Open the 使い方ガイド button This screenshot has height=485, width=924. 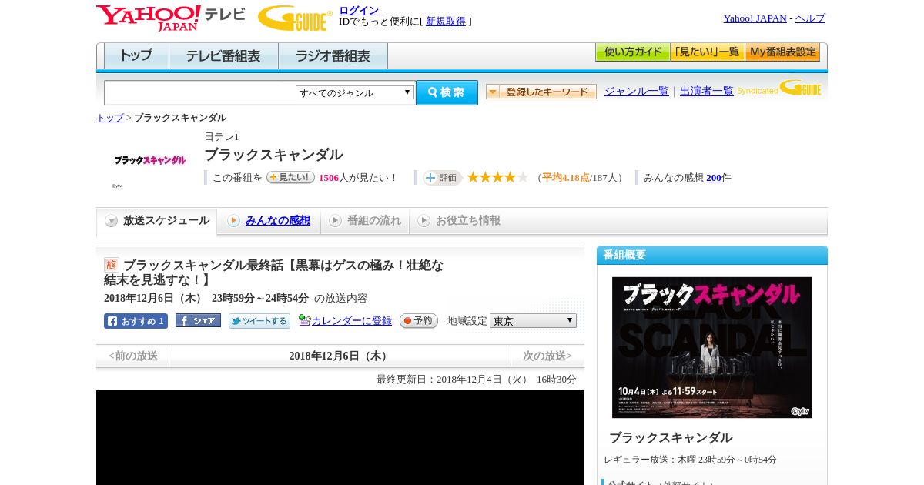(x=632, y=52)
